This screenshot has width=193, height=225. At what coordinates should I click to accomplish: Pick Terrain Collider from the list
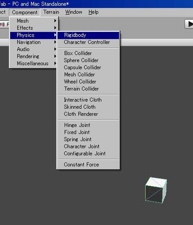tap(88, 89)
